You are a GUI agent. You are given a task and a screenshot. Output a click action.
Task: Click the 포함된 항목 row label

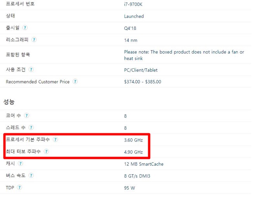[x=17, y=55]
